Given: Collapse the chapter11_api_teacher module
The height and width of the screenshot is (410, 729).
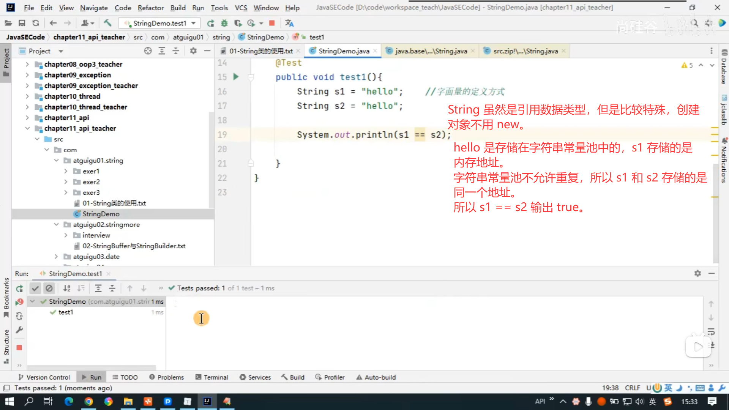Looking at the screenshot, I should [x=27, y=128].
